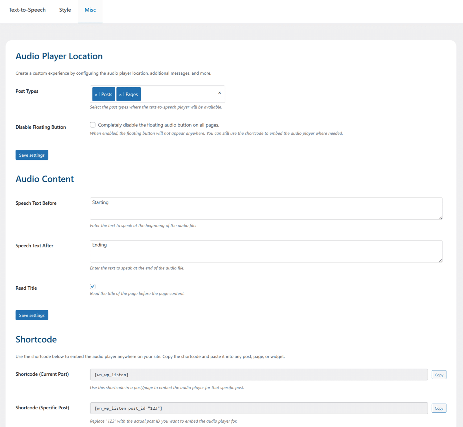Switch to the Text-to-Speech tab
Viewport: 463px width, 427px height.
pyautogui.click(x=27, y=10)
